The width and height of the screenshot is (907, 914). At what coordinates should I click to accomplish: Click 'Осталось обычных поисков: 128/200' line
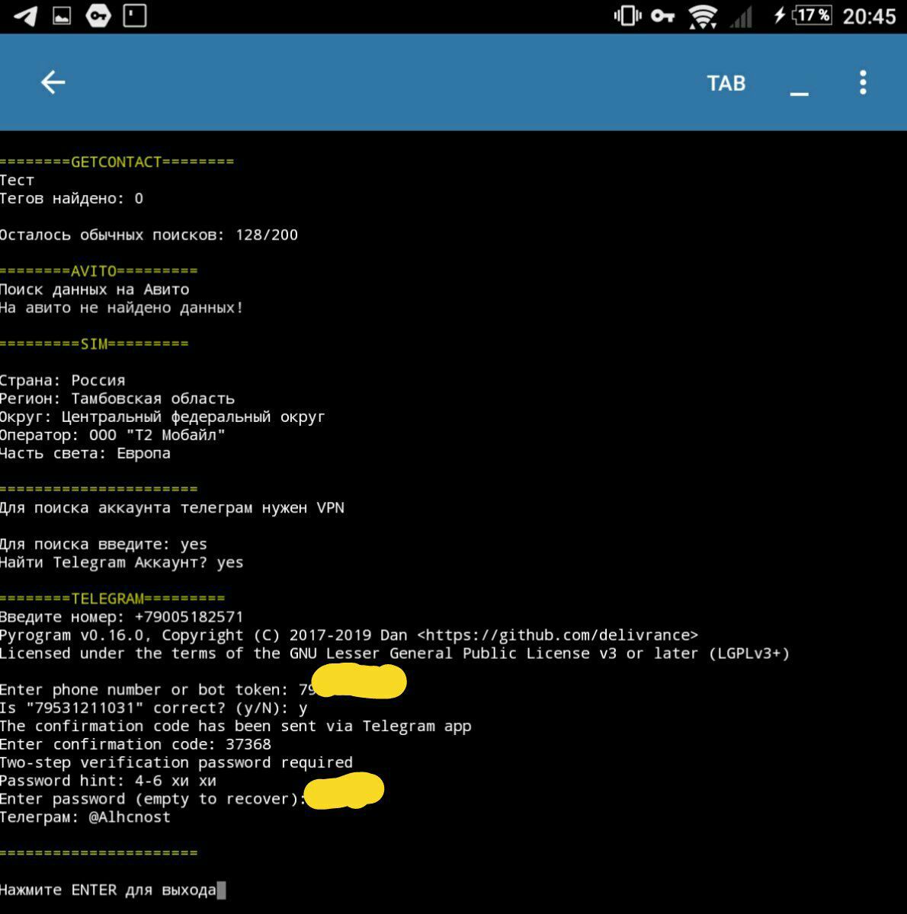point(149,235)
